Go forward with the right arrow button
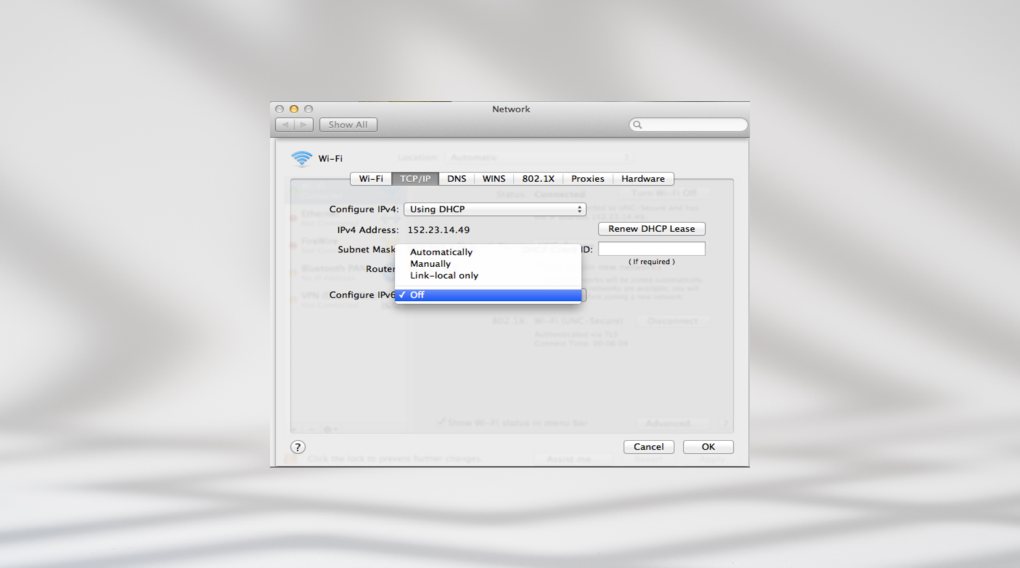Screen dimensions: 1020x568 click(x=304, y=125)
